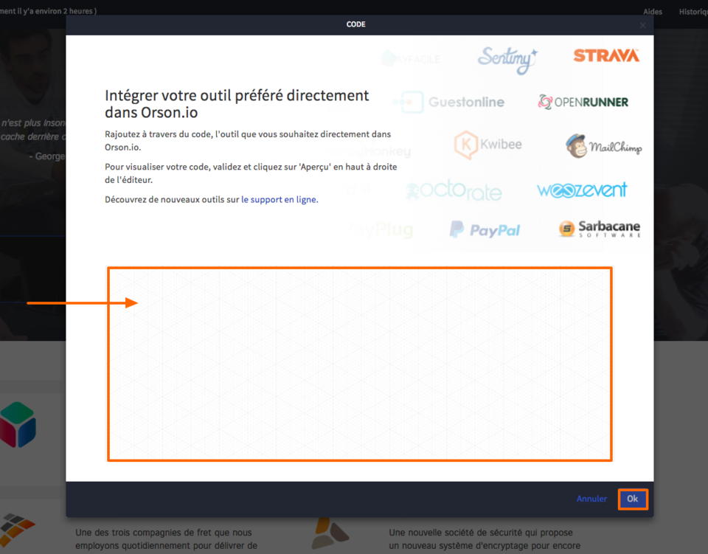
Task: Open the Historique menu in the top bar
Action: click(x=693, y=12)
